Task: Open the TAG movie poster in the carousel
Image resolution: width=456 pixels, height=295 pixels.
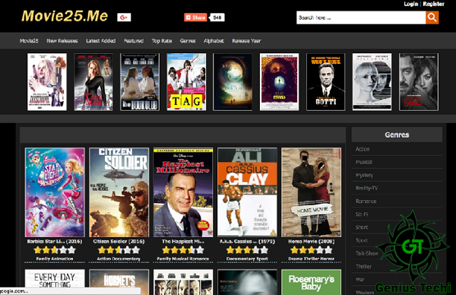Action: coord(186,82)
